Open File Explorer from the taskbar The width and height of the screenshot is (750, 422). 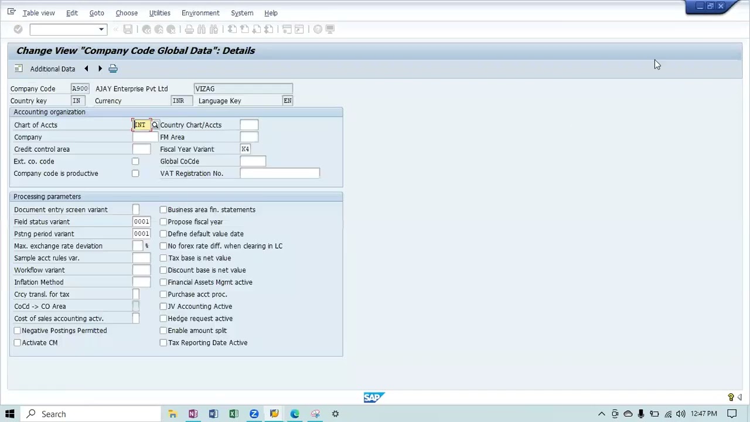172,414
